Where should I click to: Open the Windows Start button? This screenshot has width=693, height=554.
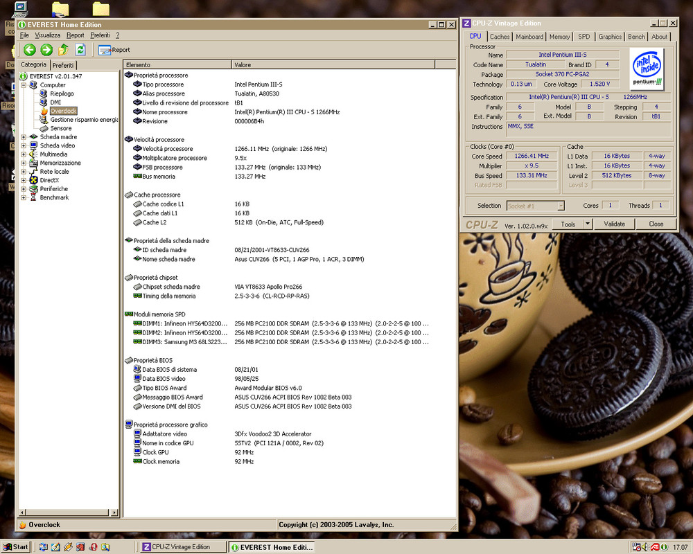click(15, 547)
